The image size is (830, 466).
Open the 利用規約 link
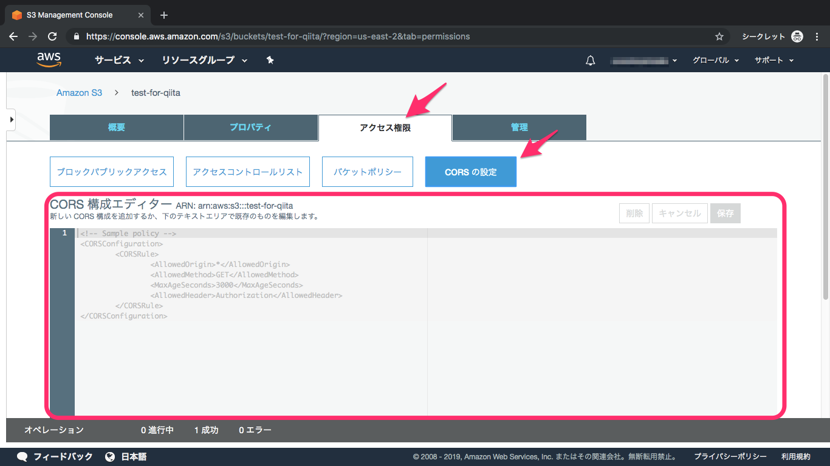click(x=796, y=456)
